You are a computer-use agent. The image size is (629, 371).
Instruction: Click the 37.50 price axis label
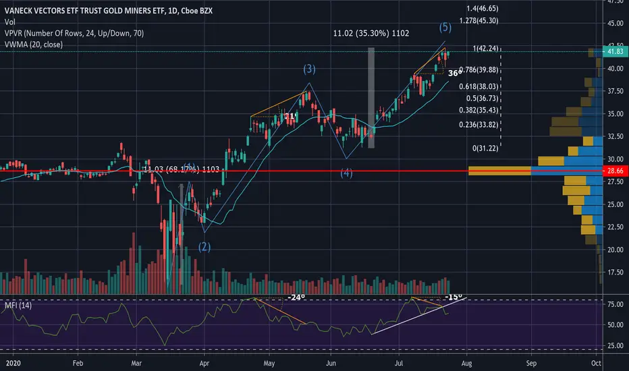(616, 92)
